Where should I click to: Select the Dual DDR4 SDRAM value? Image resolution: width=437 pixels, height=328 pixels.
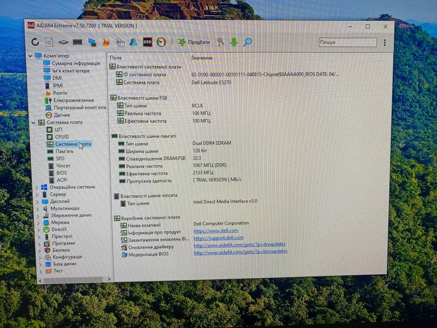tap(212, 143)
